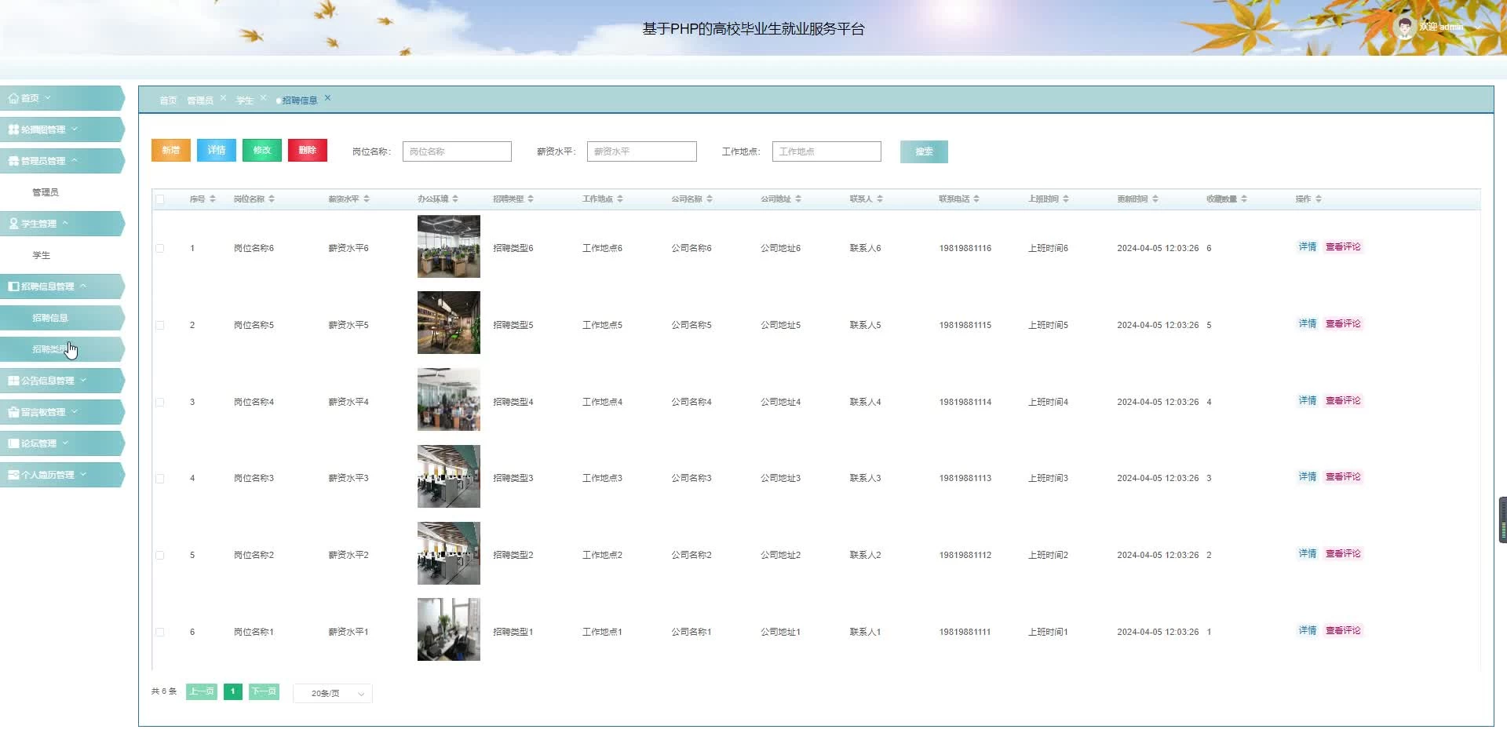
Task: Click the orange 新增 button
Action: click(x=171, y=151)
